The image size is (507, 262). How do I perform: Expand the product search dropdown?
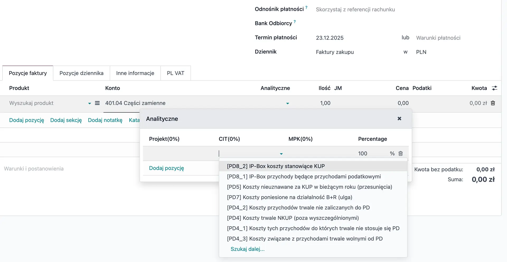tap(90, 103)
